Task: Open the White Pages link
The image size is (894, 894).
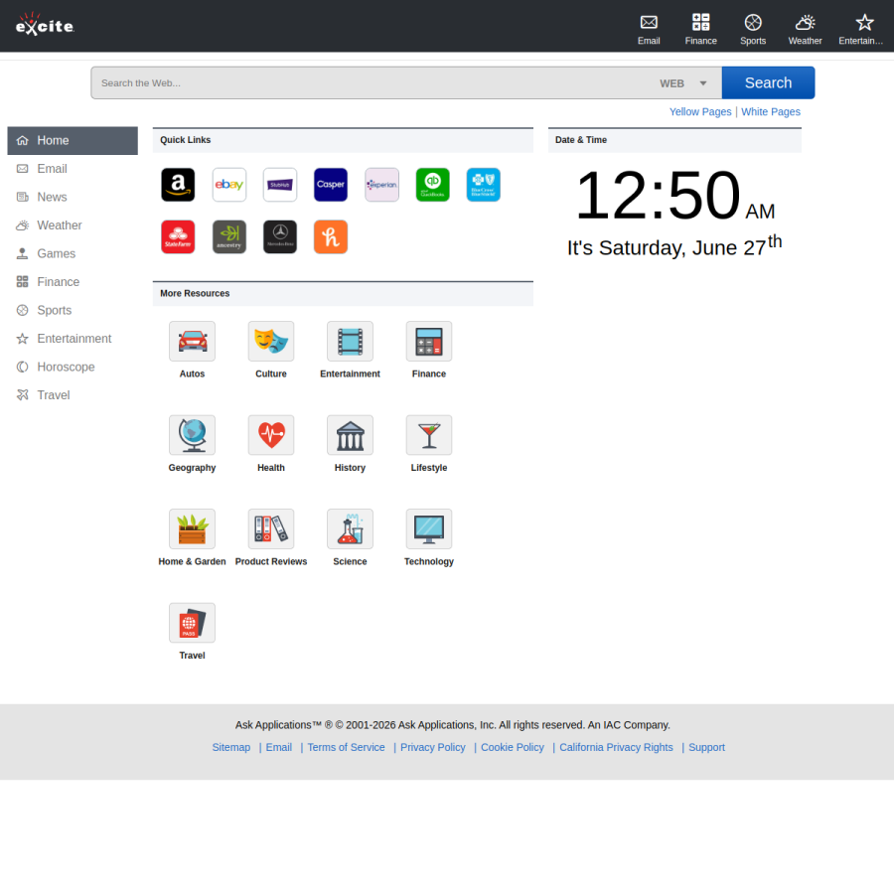Action: tap(770, 111)
